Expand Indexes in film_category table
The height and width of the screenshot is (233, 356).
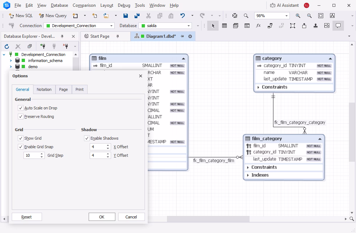tap(248, 175)
